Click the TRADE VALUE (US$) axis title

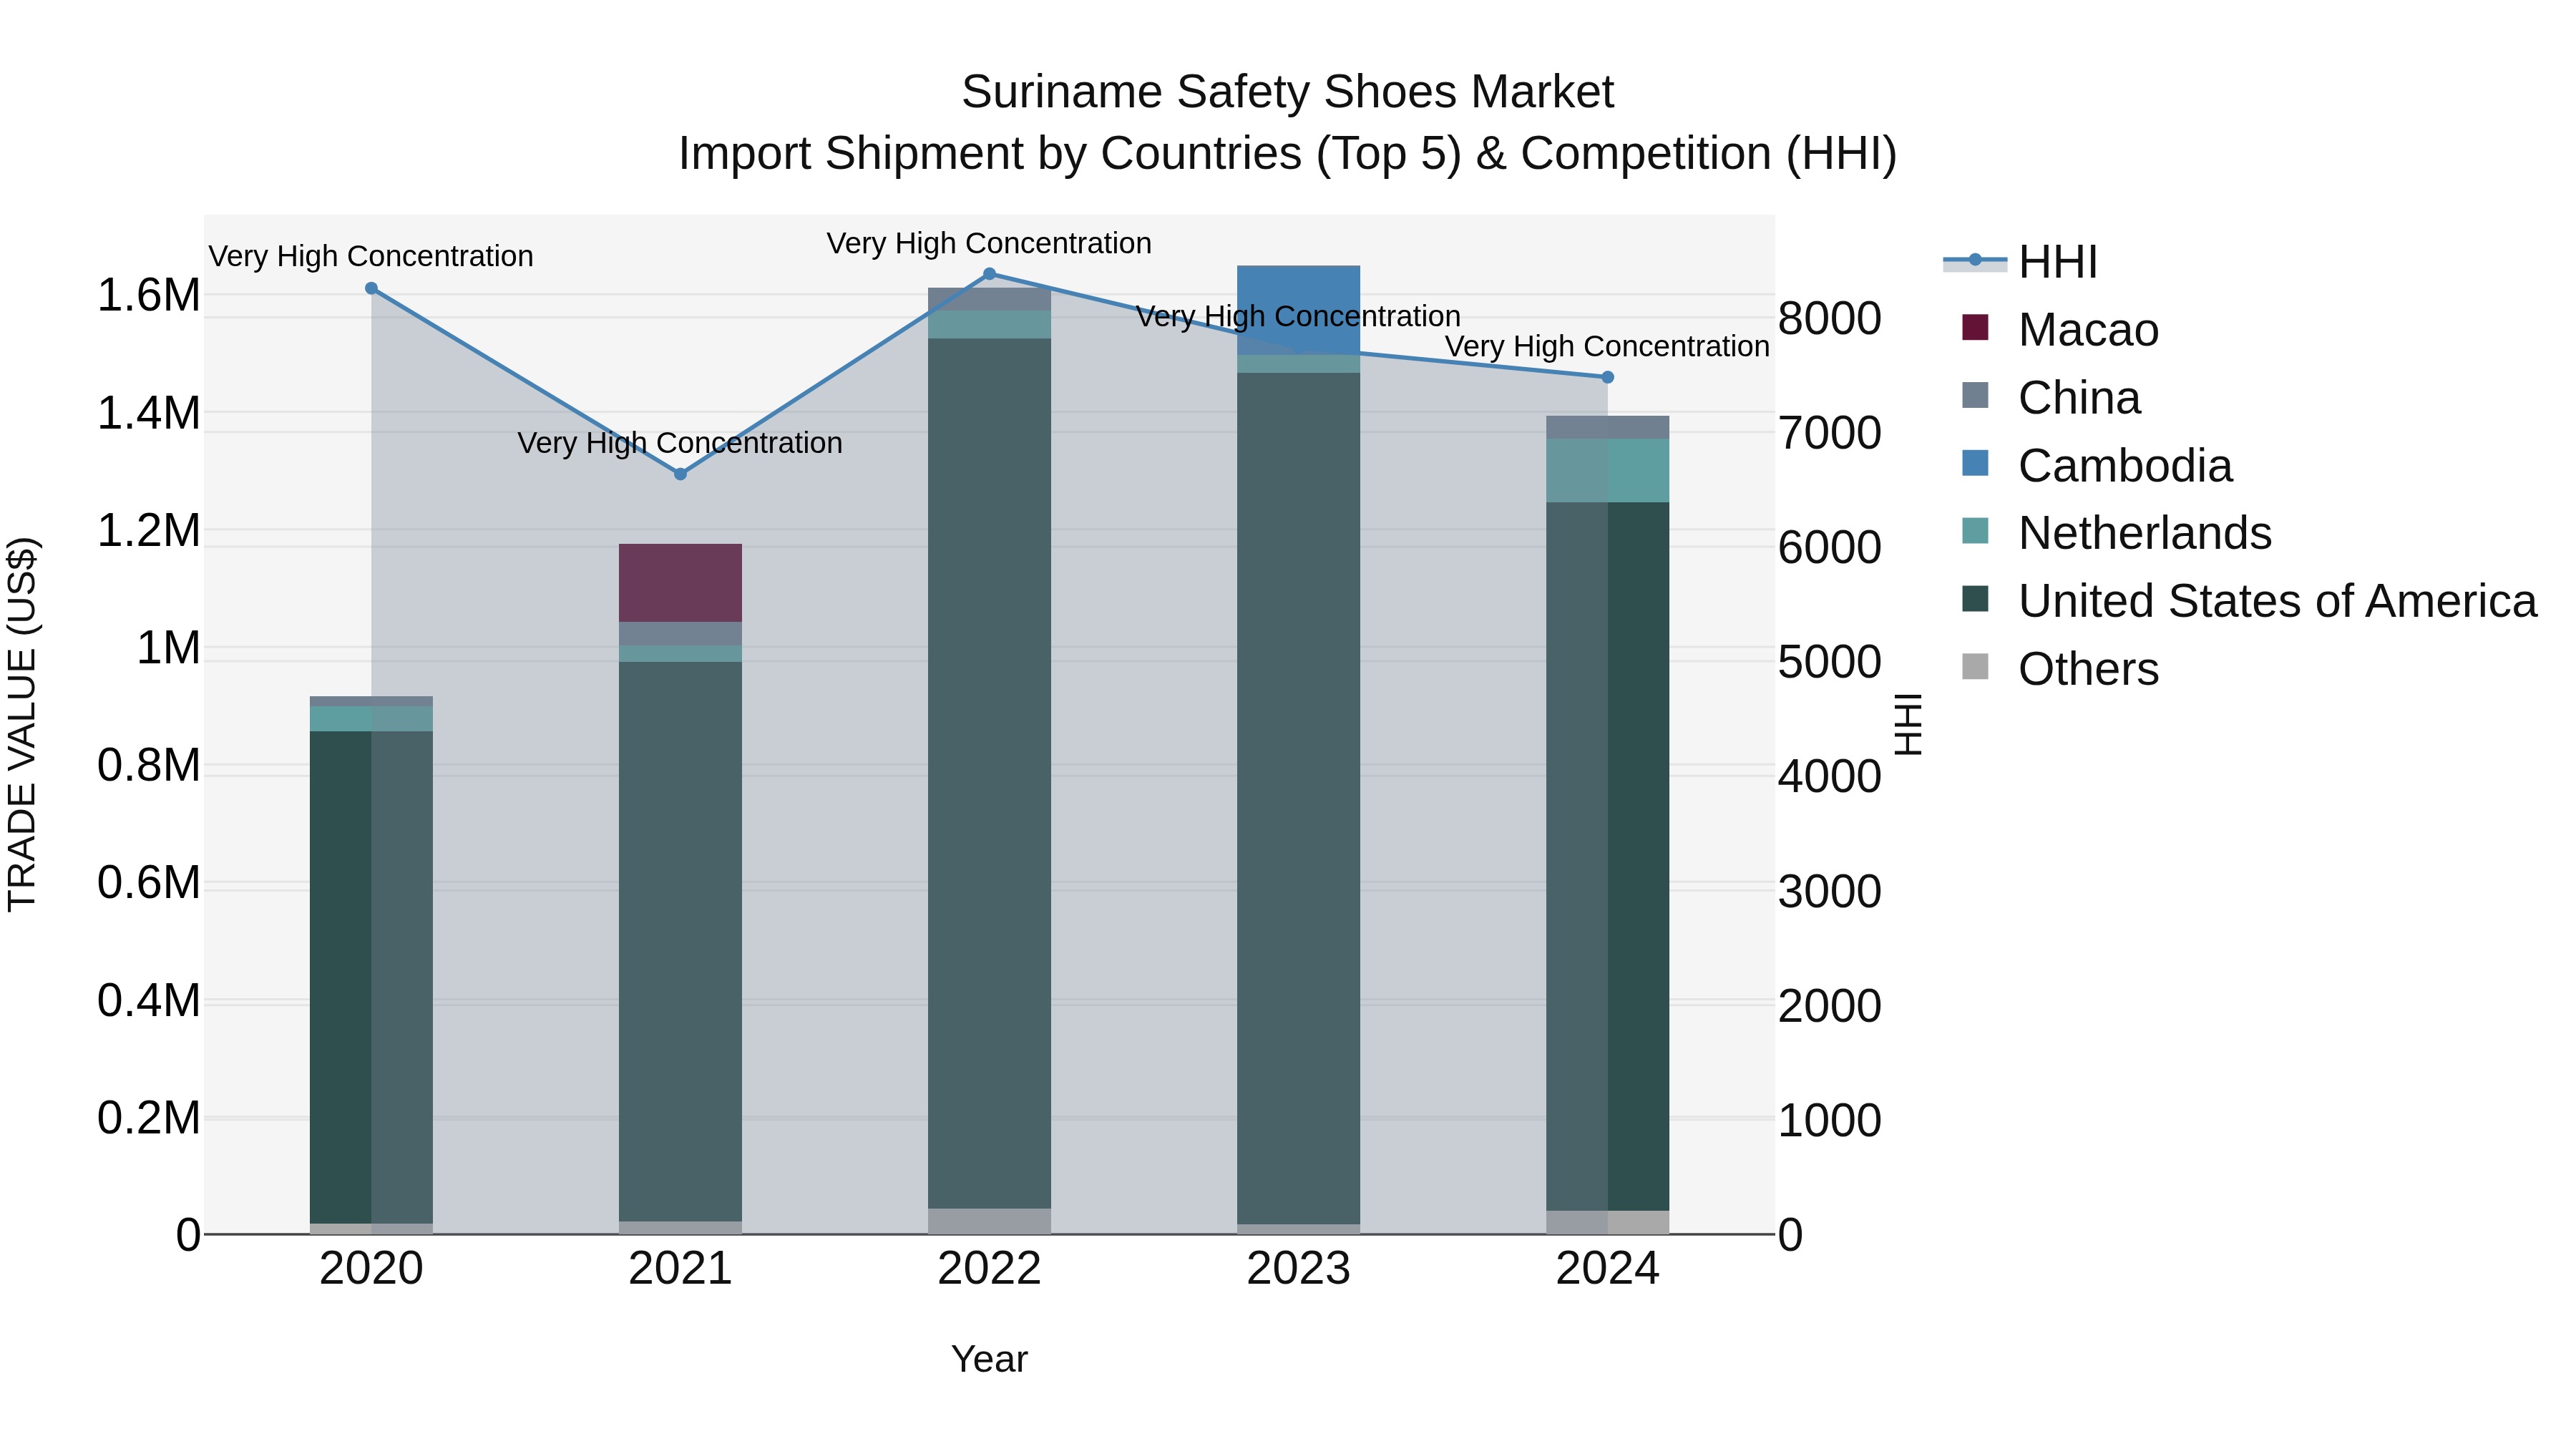click(x=22, y=724)
